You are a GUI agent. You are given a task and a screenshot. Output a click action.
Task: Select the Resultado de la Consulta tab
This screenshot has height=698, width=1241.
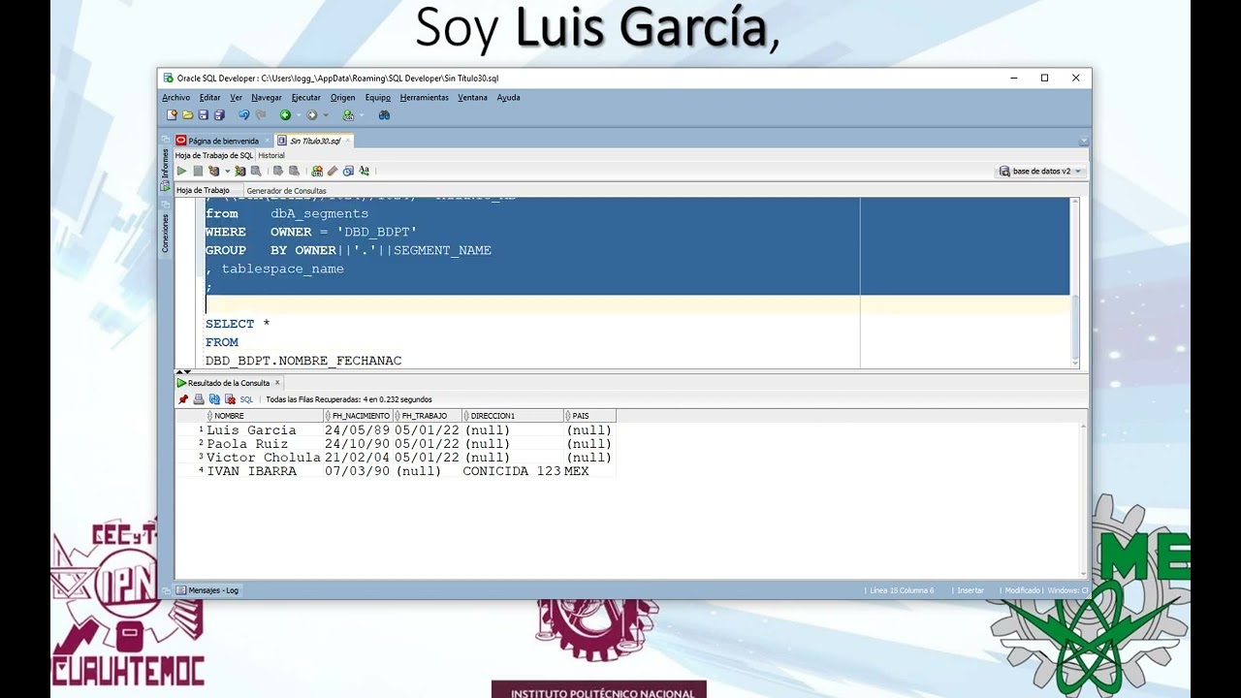coord(229,383)
